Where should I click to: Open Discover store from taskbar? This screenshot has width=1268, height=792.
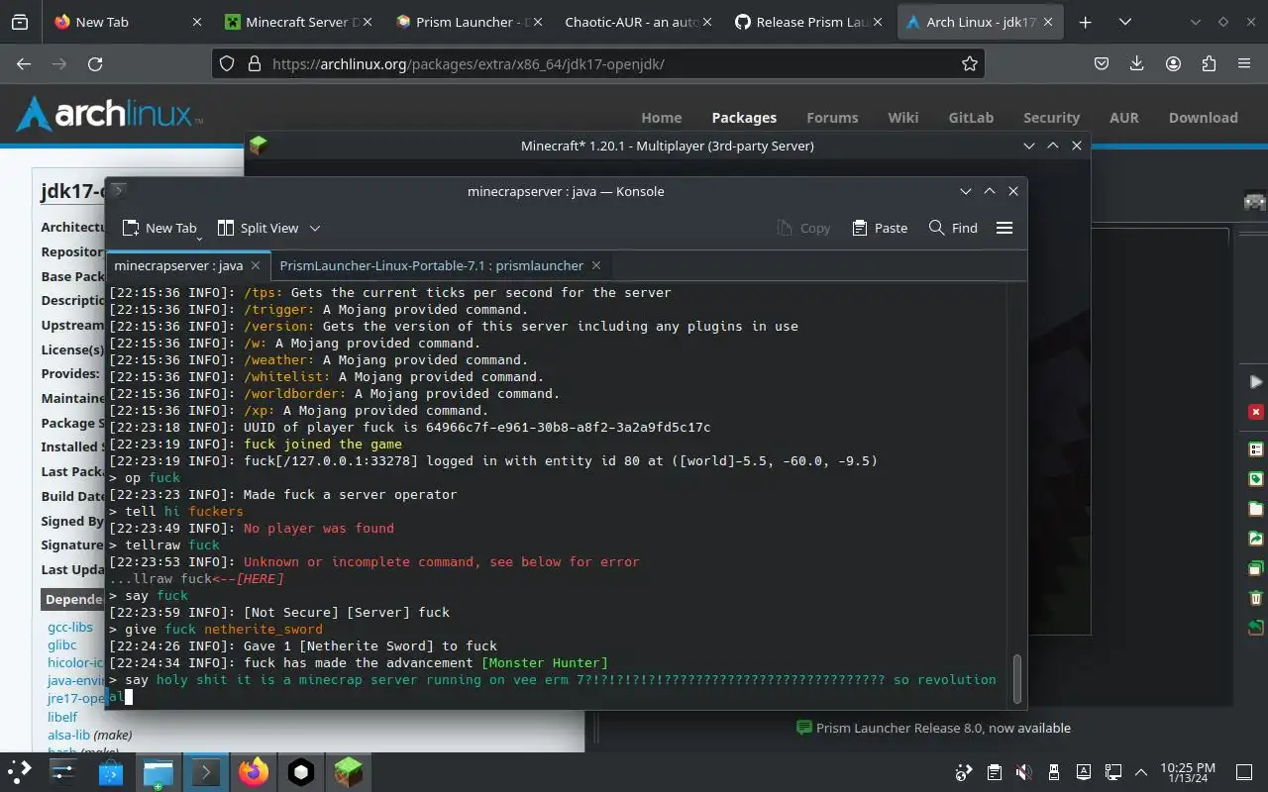click(x=111, y=772)
